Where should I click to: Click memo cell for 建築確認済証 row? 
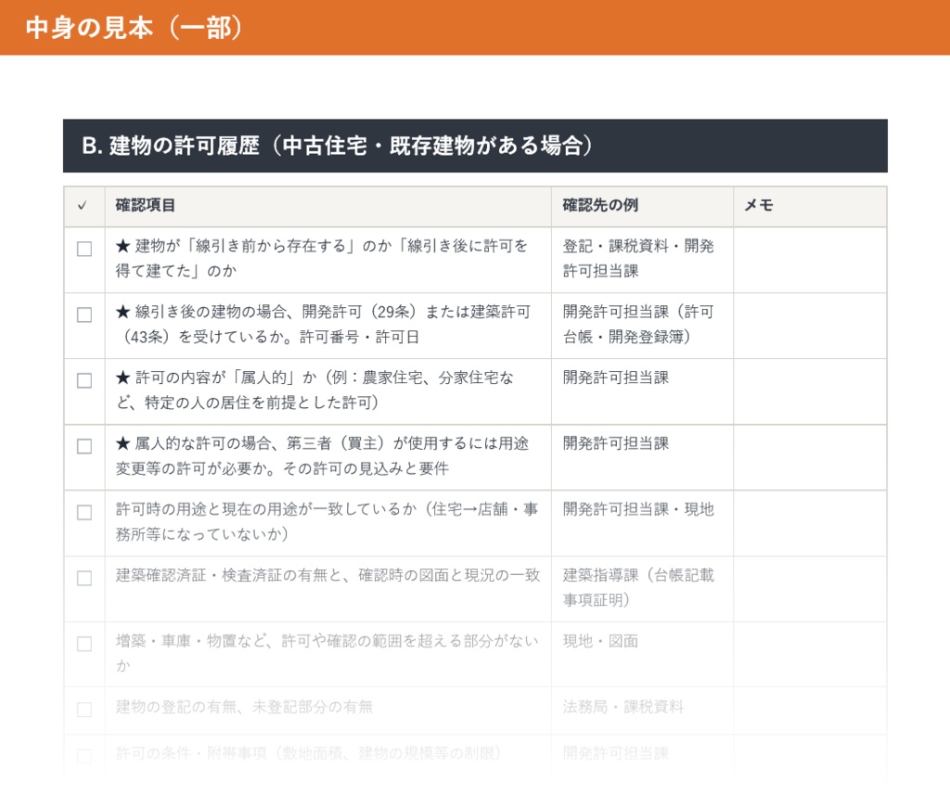coord(810,589)
